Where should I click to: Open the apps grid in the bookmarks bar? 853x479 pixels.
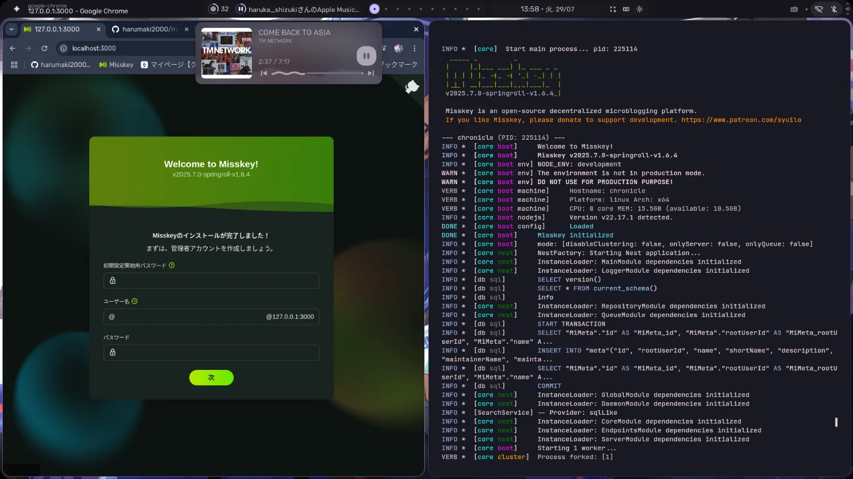point(14,65)
